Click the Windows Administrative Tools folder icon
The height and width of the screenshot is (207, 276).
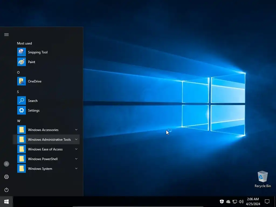point(22,139)
